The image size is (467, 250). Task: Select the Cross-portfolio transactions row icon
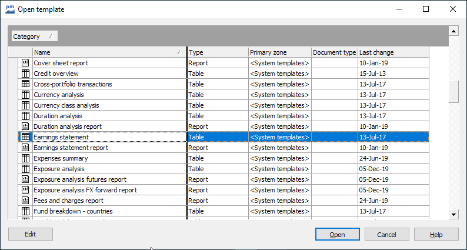click(25, 84)
